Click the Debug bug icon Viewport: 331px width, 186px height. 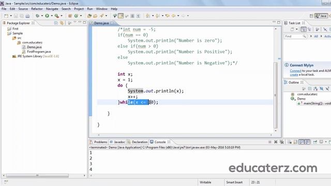[x=37, y=16]
